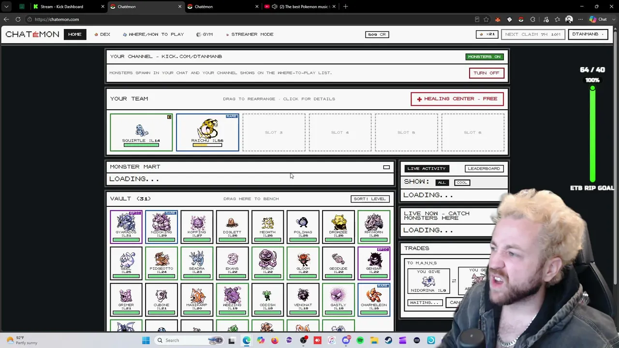Open the free Healing Center

tap(457, 99)
